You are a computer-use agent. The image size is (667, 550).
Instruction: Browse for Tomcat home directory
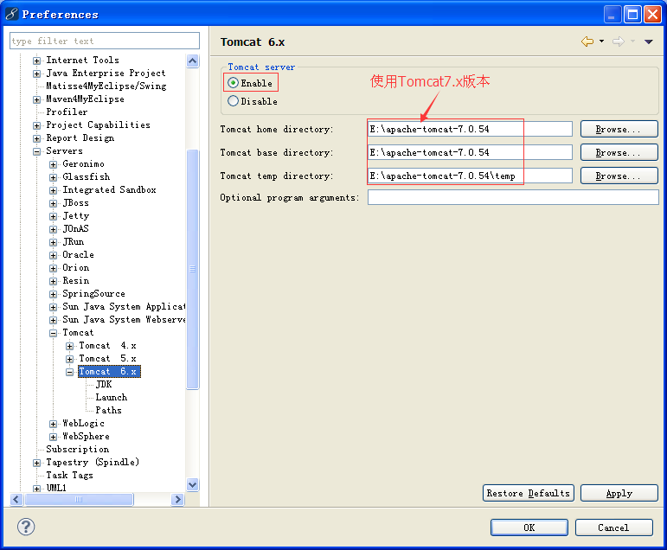point(619,129)
